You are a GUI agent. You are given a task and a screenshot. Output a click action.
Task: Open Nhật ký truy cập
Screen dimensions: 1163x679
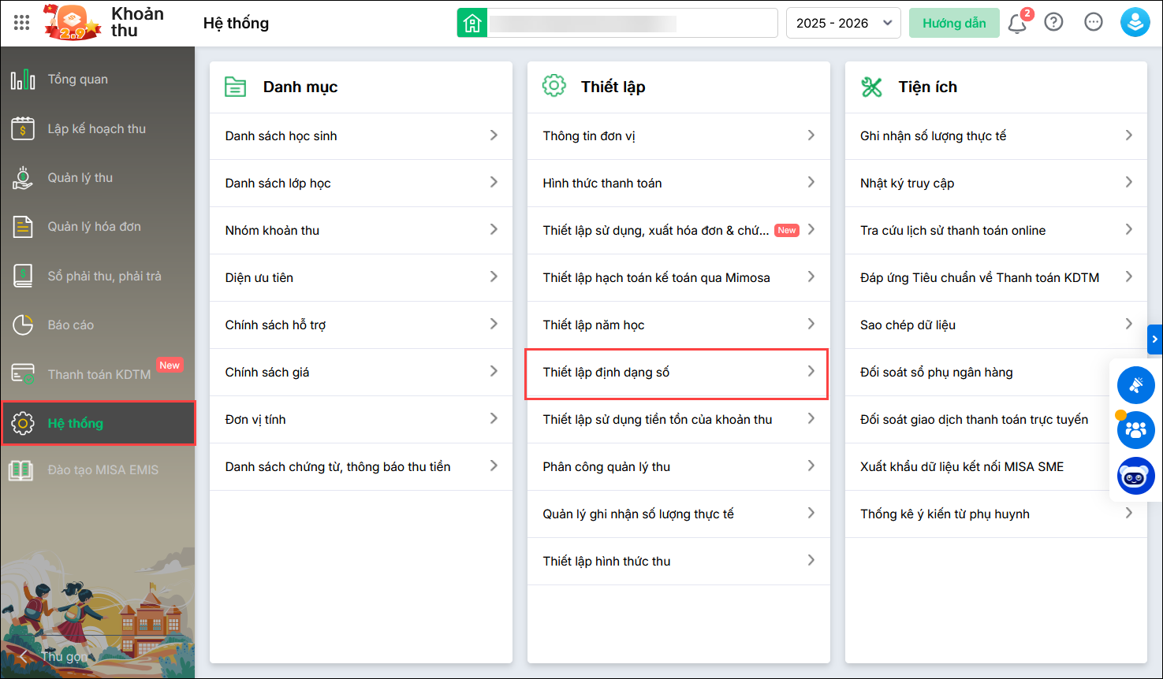(995, 184)
